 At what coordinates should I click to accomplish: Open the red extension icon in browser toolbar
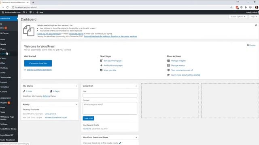click(x=237, y=8)
